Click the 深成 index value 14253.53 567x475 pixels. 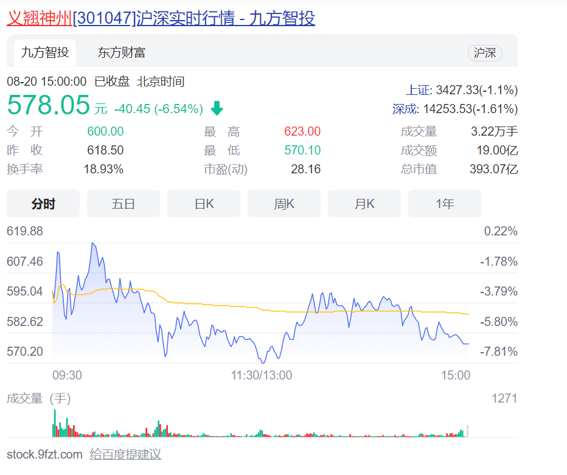pyautogui.click(x=452, y=109)
